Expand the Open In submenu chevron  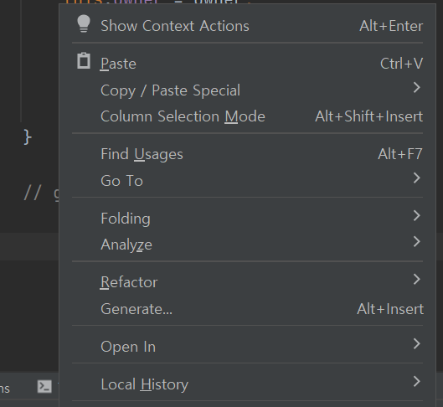tap(417, 343)
